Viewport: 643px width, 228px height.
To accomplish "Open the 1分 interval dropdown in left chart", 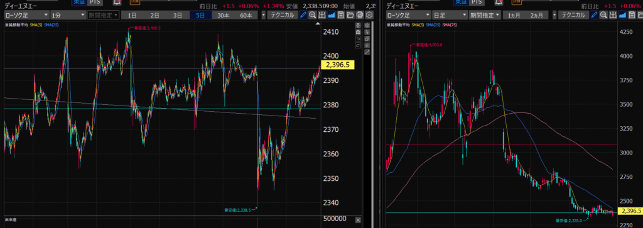I will (68, 15).
